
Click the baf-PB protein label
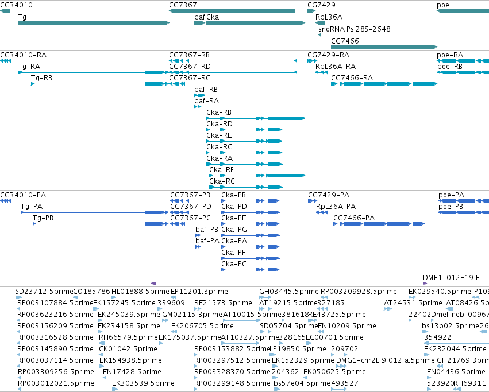[207, 230]
